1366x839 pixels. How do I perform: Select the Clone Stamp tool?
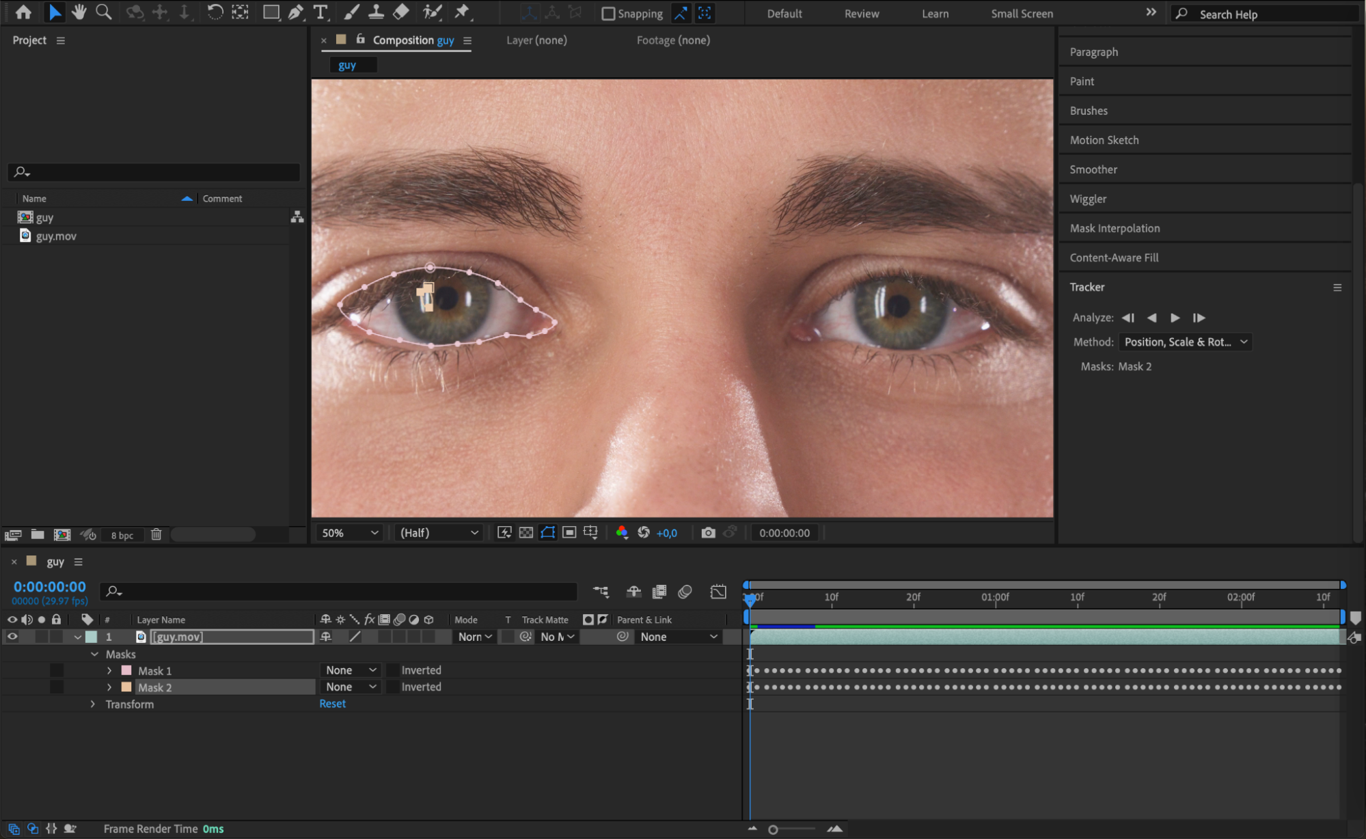click(x=376, y=12)
